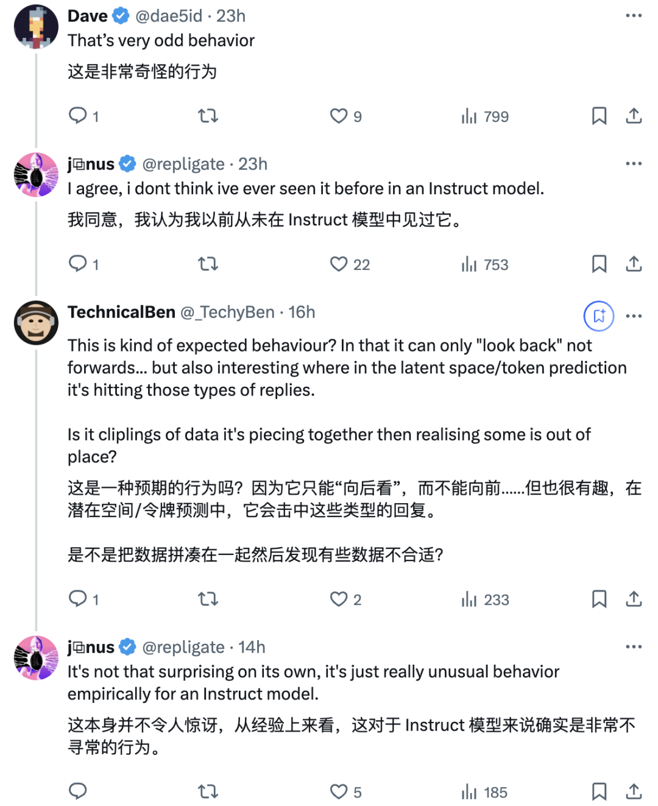Open Dave's pixel-art avatar
Image resolution: width=658 pixels, height=806 pixels.
(36, 27)
